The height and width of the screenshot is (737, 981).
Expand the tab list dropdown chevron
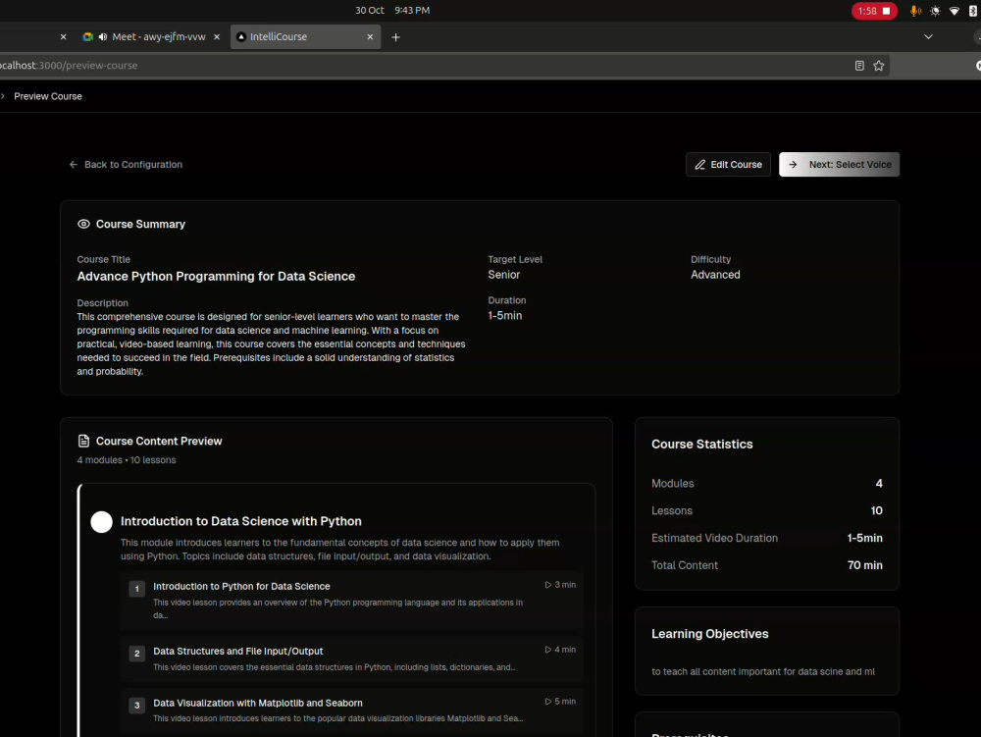click(x=928, y=37)
